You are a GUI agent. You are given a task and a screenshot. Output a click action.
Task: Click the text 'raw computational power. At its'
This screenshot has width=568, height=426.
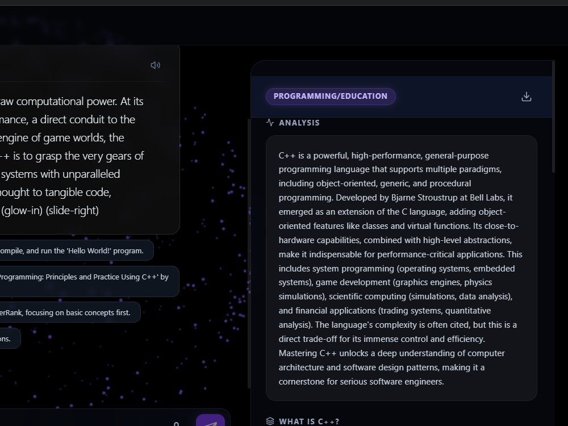pos(72,102)
